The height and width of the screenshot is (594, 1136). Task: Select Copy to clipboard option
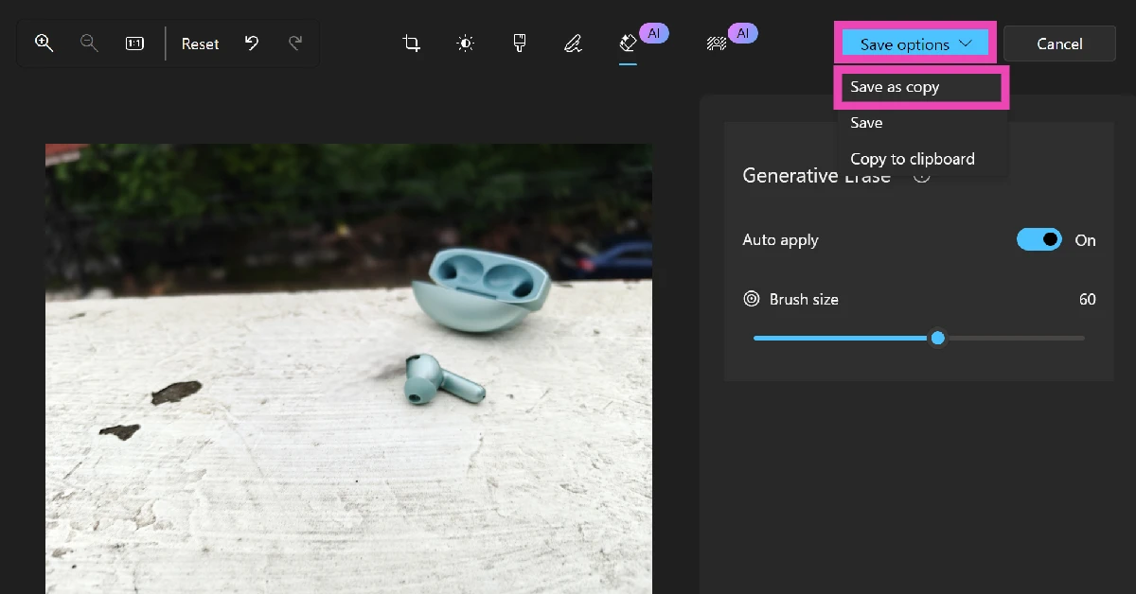pos(912,159)
